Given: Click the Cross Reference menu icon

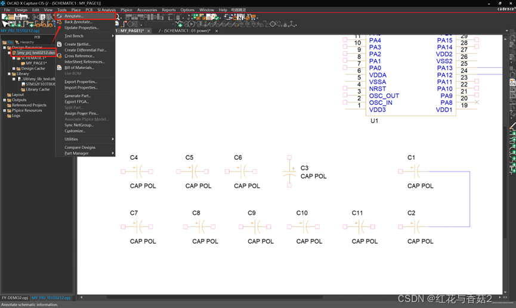Looking at the screenshot, I should [59, 56].
